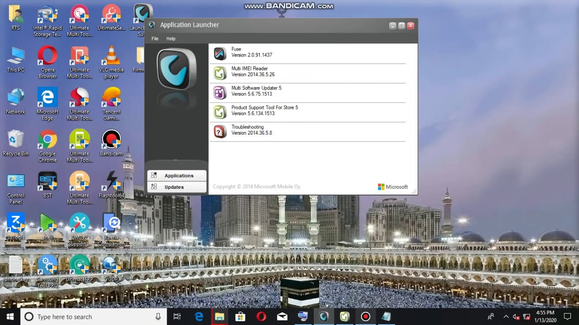
Task: Select the UMTv2 Support desktop shortcut
Action: pyautogui.click(x=80, y=230)
